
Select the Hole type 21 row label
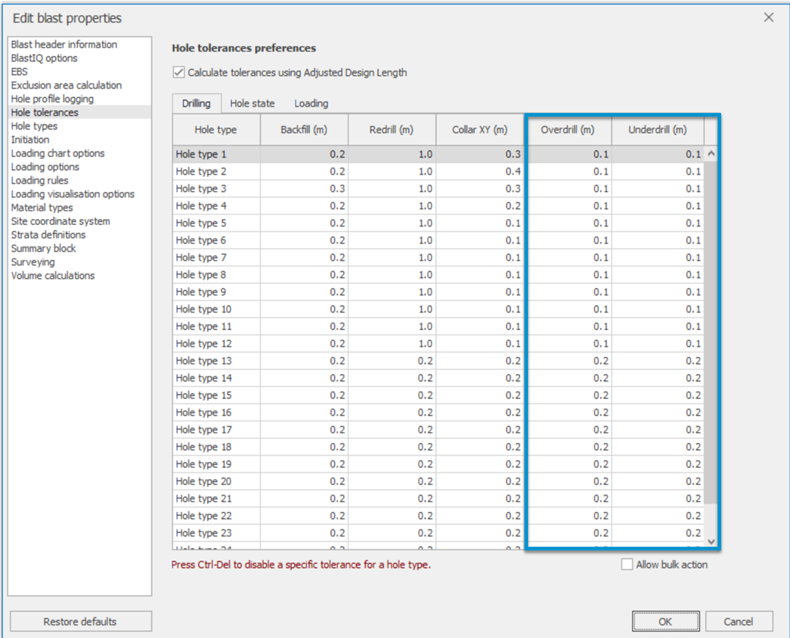(216, 498)
